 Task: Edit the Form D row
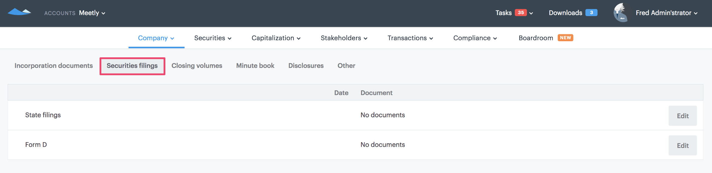coord(682,145)
